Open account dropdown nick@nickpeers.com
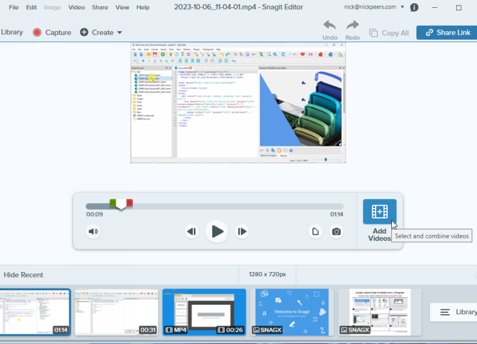The height and width of the screenshot is (344, 477). tap(374, 7)
